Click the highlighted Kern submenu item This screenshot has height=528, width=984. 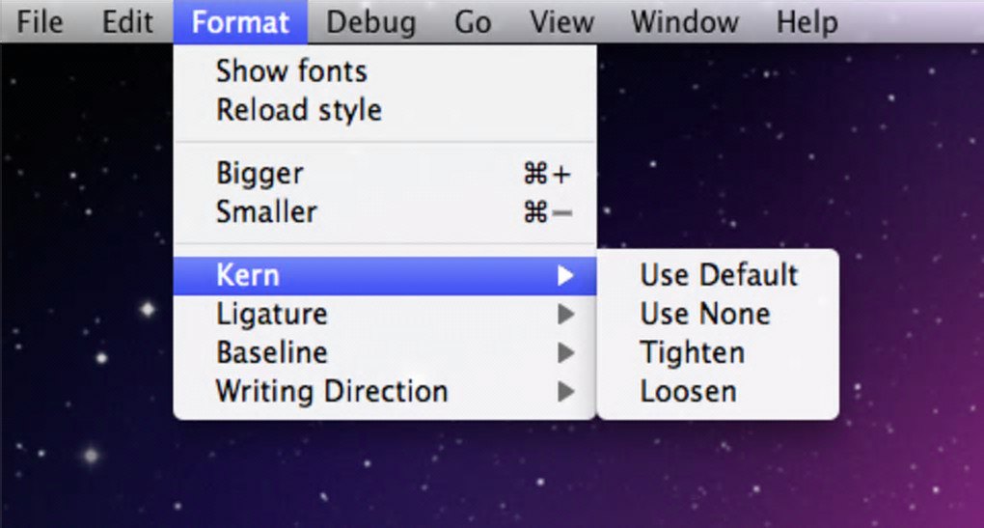[x=384, y=276]
